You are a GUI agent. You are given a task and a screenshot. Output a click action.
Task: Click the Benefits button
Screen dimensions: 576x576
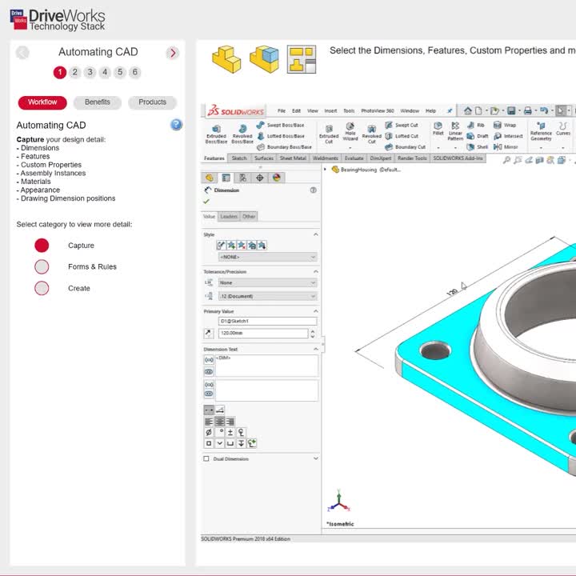click(x=98, y=102)
